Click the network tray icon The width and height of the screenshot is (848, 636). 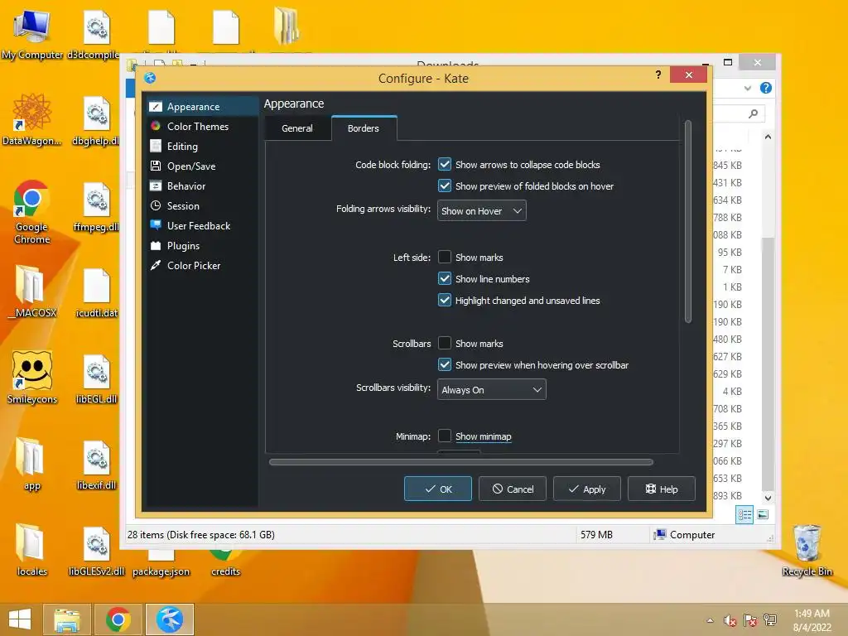pyautogui.click(x=770, y=621)
